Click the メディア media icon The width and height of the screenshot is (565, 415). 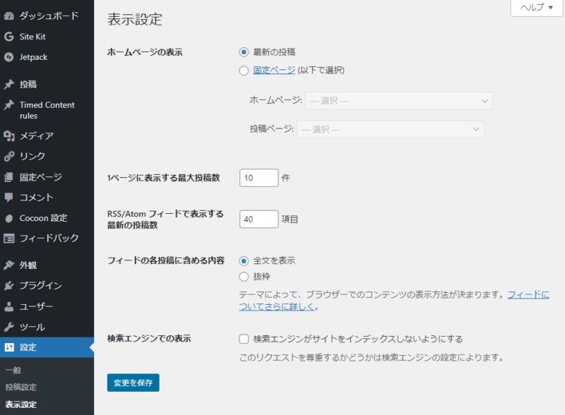(9, 136)
